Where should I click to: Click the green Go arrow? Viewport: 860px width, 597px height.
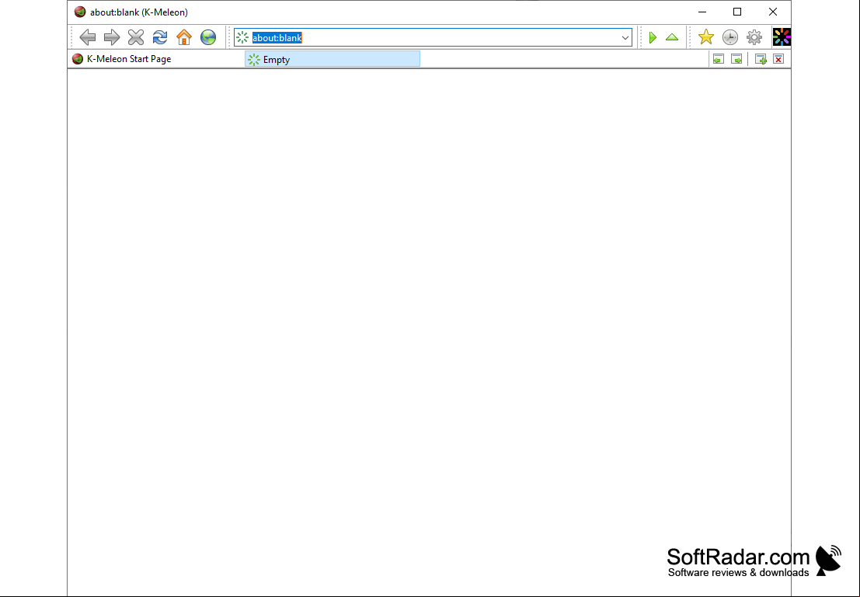tap(653, 37)
